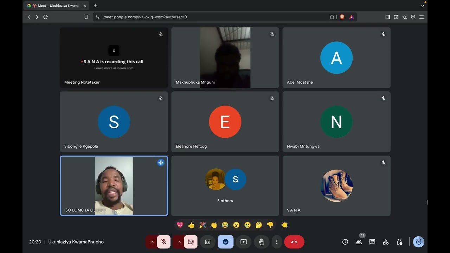Screen dimensions: 450x253
Task: Open a new browser tab
Action: coord(95,6)
